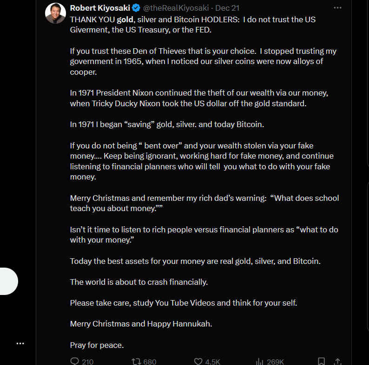The width and height of the screenshot is (369, 365).
Task: Click the bold word gold in the post
Action: coord(125,19)
